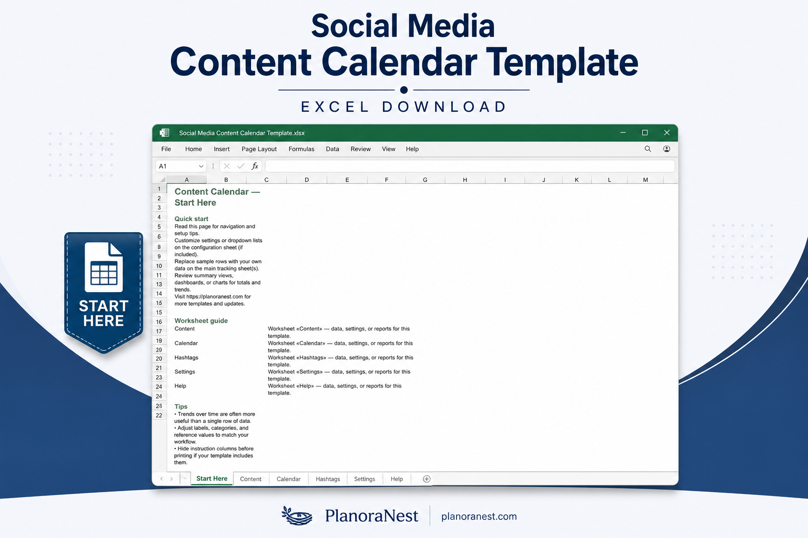
Task: Select column M header
Action: click(x=645, y=180)
